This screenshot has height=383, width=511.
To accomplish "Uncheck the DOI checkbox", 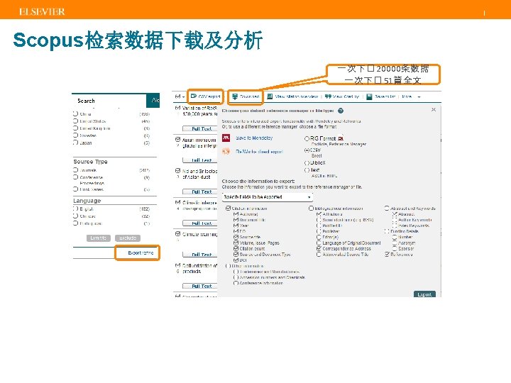I will tap(236, 260).
